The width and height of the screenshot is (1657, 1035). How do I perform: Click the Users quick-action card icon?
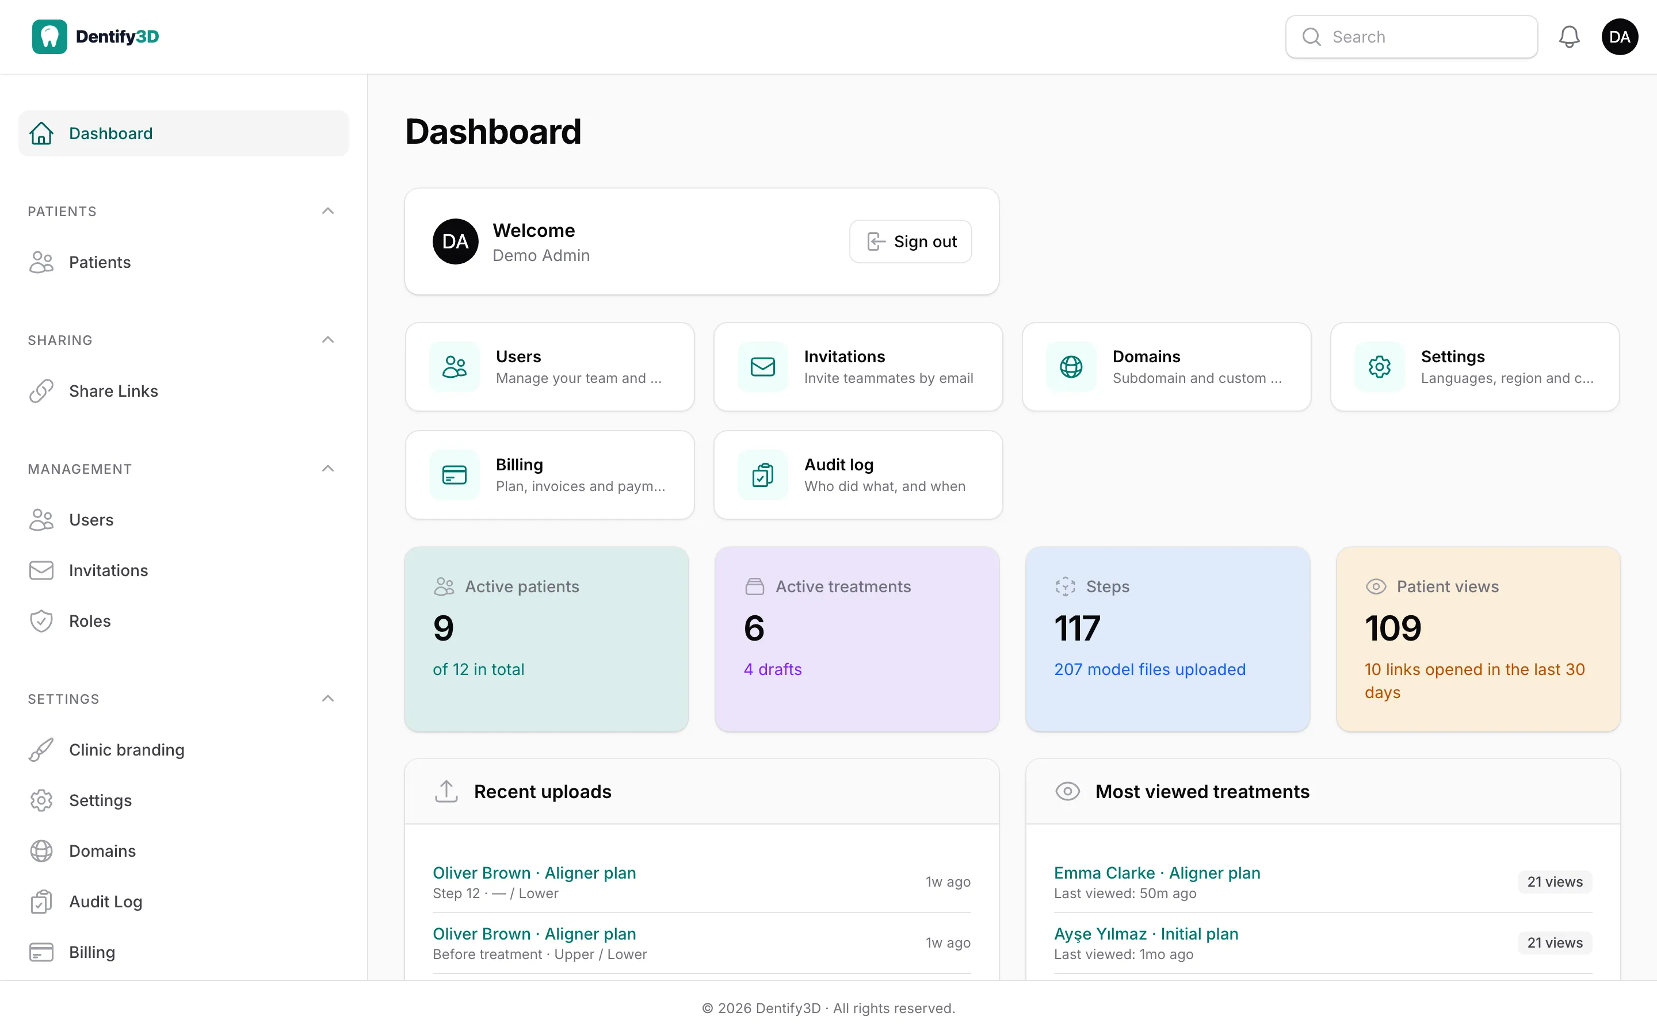(455, 367)
